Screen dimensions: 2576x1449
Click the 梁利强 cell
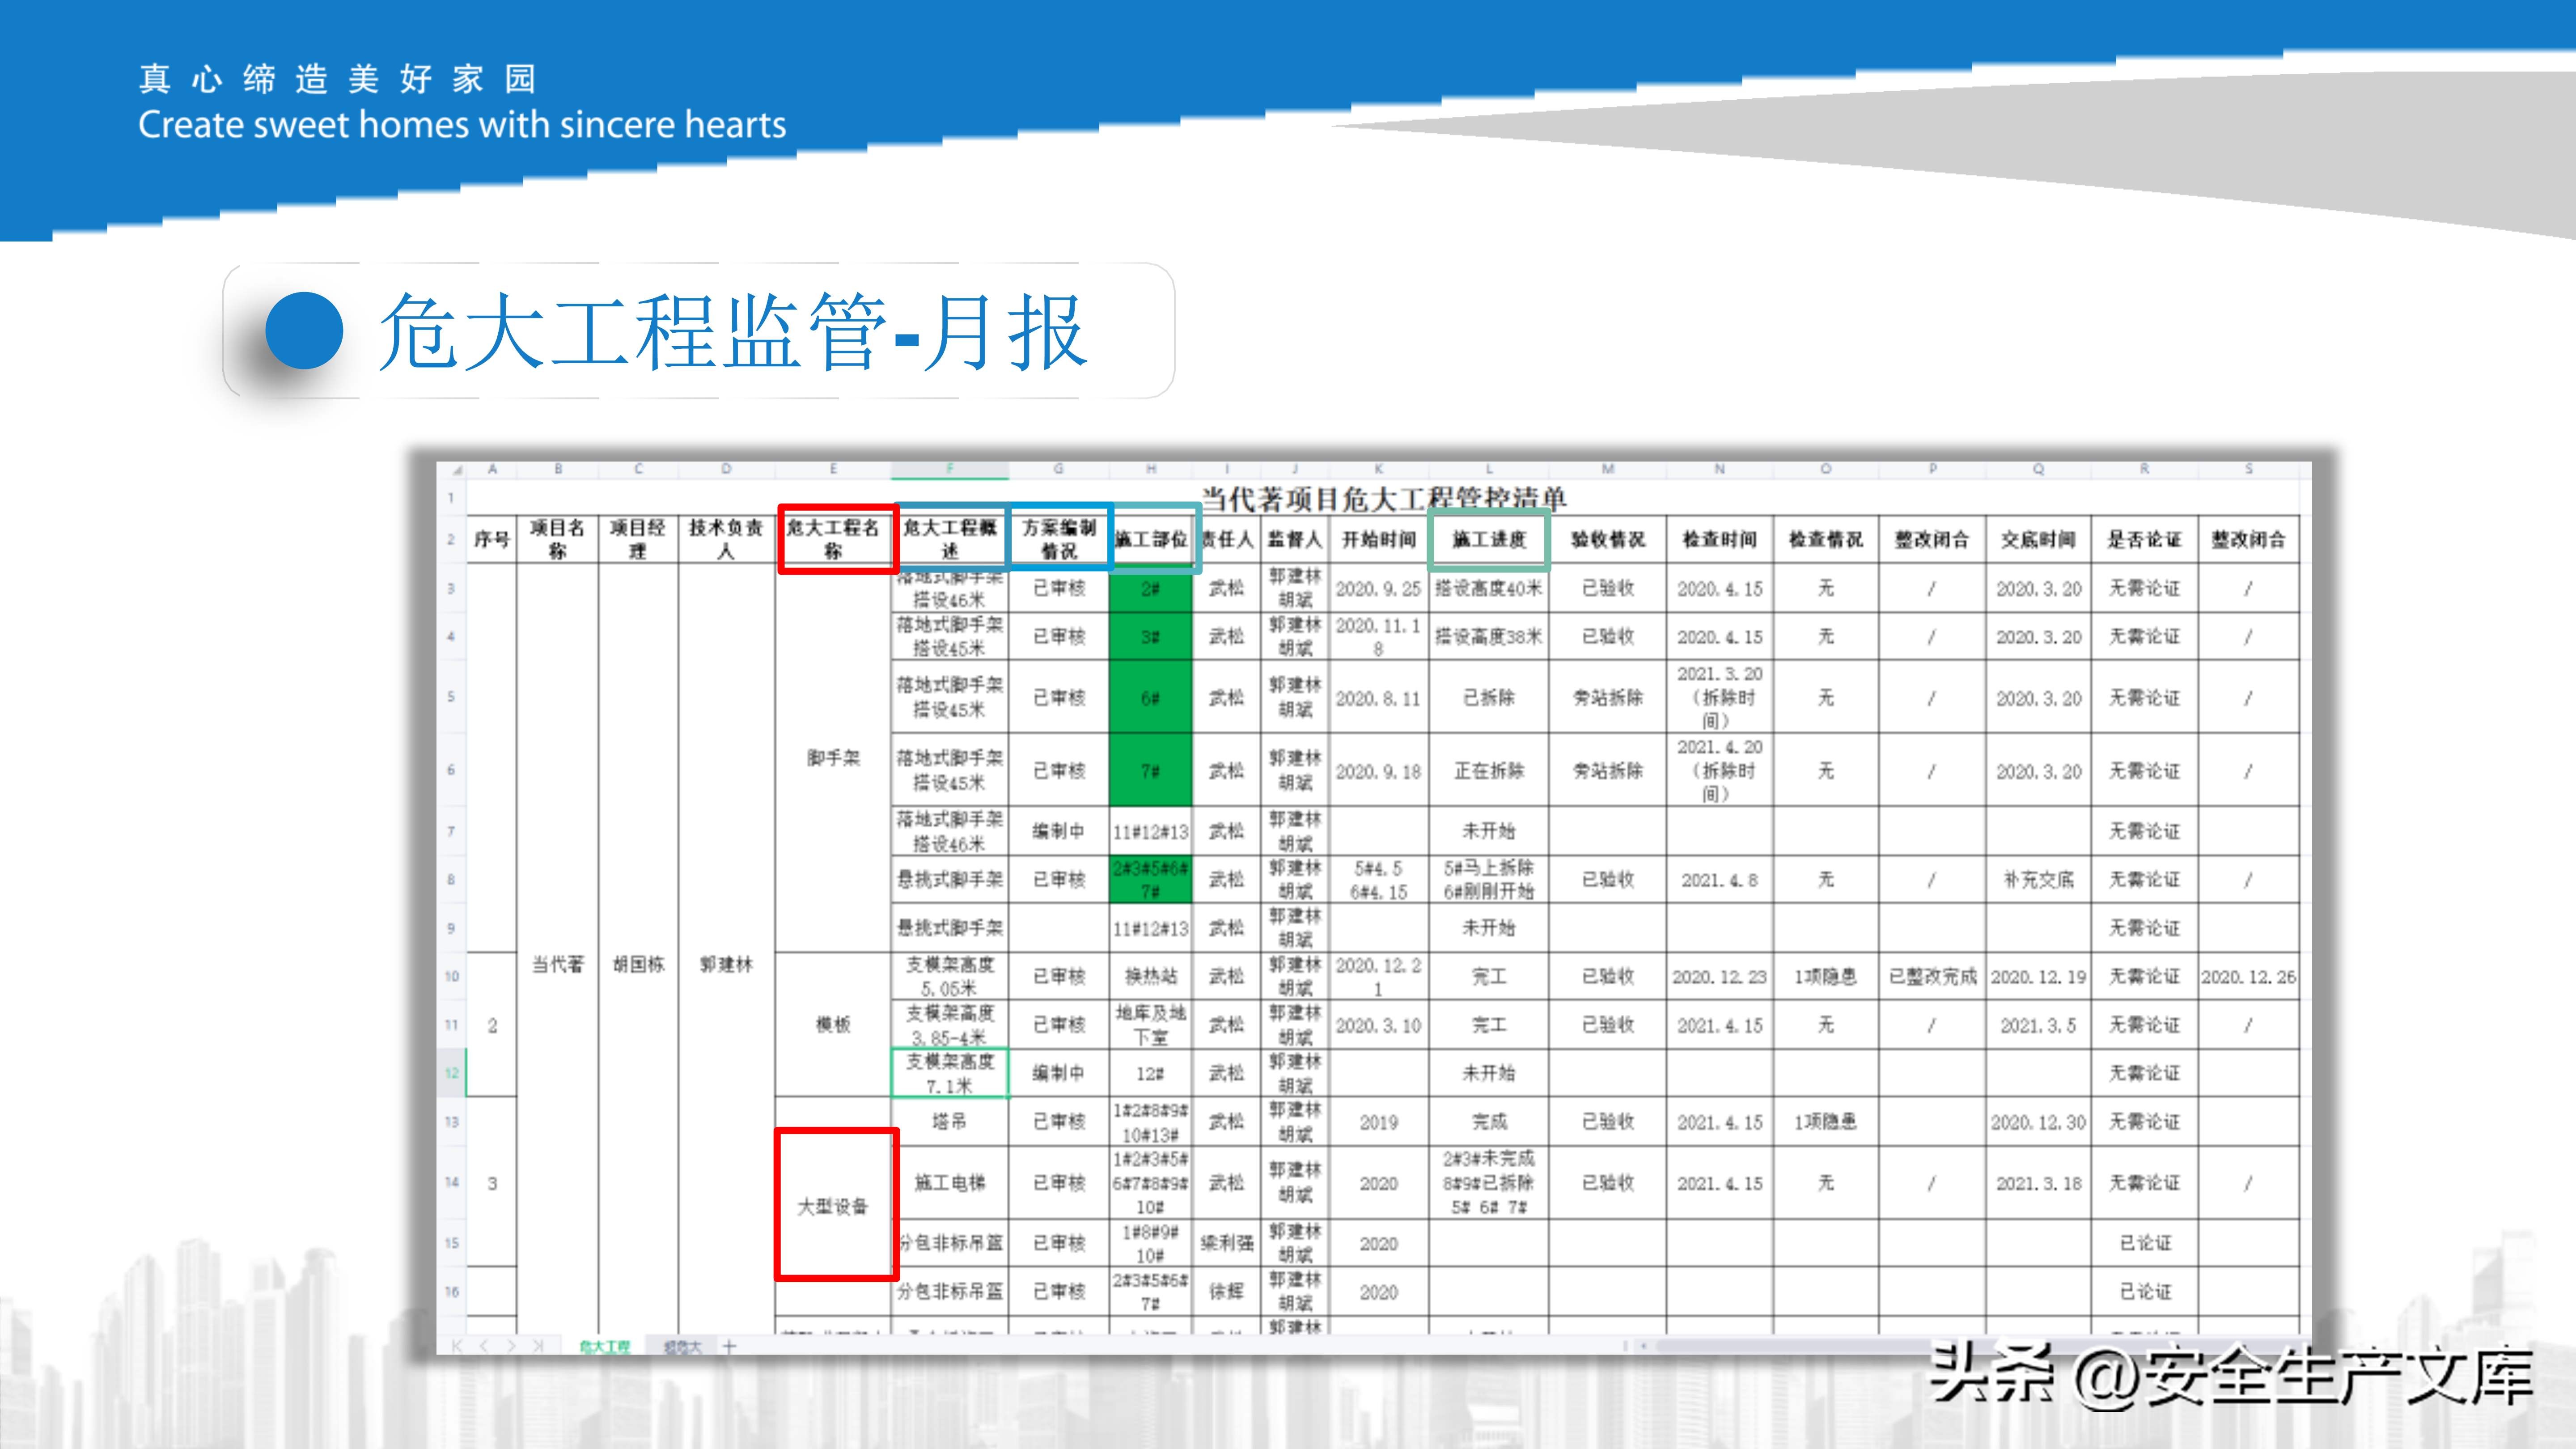[x=1227, y=1243]
